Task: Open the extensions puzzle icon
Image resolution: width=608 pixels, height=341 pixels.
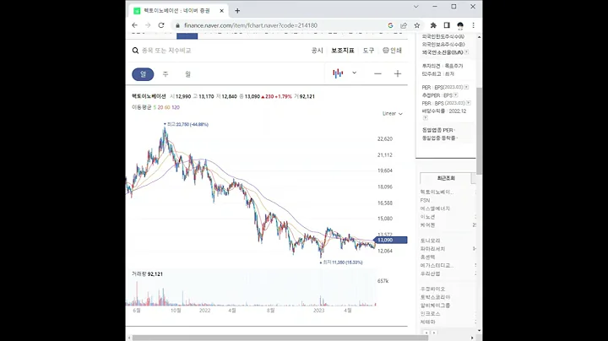Action: point(433,25)
